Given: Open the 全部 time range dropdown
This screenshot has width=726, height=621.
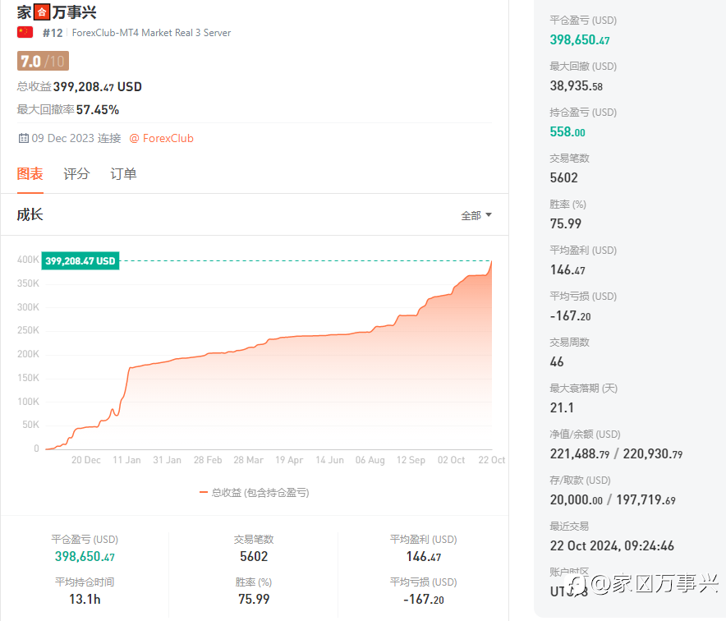Looking at the screenshot, I should [x=476, y=215].
